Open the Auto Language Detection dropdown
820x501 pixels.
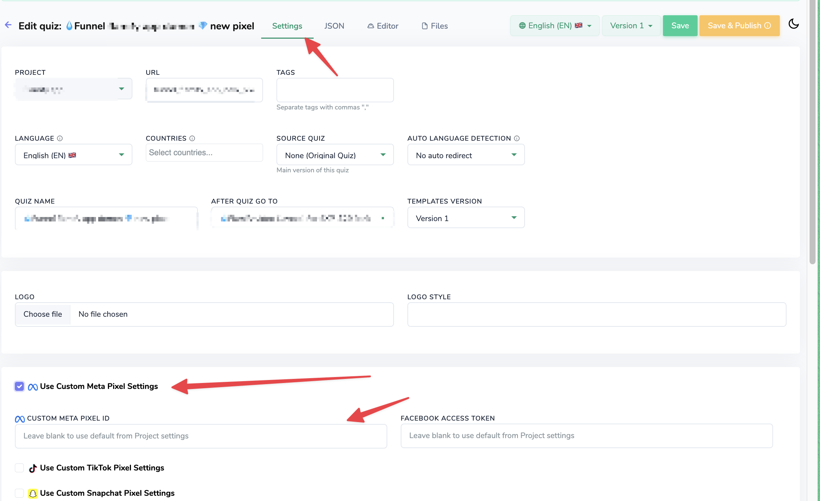click(466, 154)
